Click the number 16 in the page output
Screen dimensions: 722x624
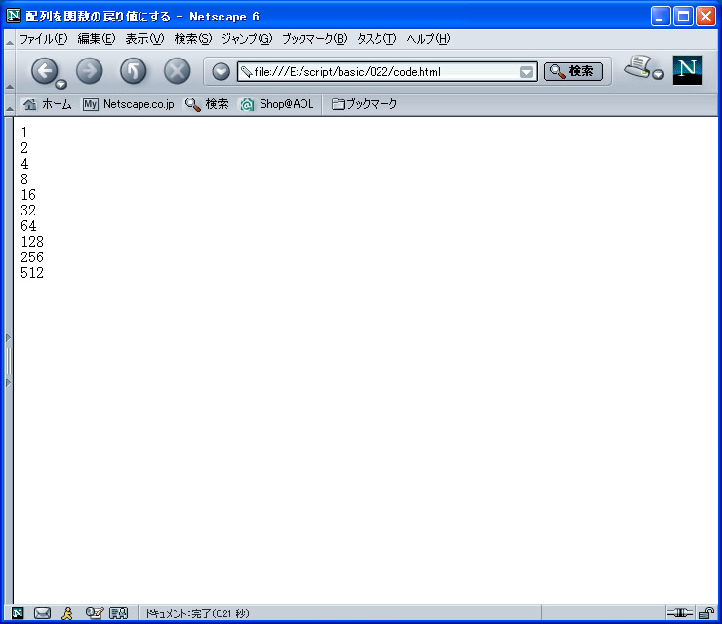tap(28, 195)
